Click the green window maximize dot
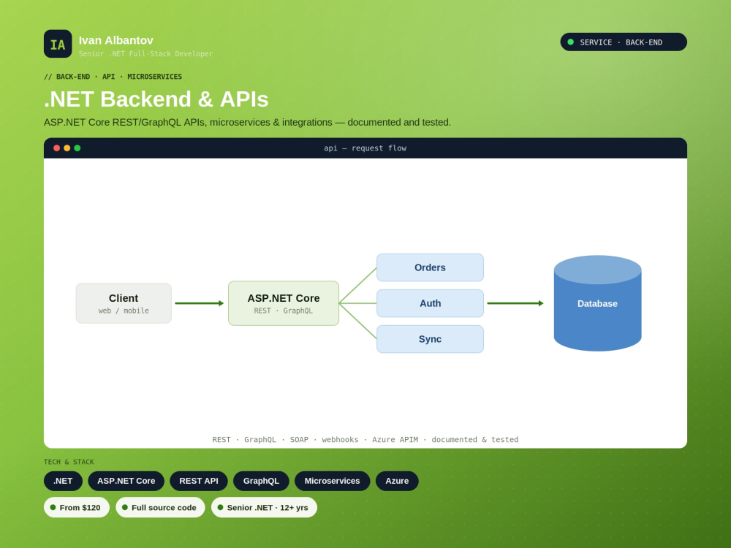Image resolution: width=731 pixels, height=548 pixels. (x=77, y=148)
